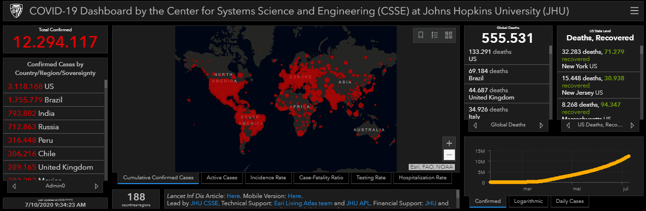Open the basemap gallery grid icon

(x=449, y=35)
